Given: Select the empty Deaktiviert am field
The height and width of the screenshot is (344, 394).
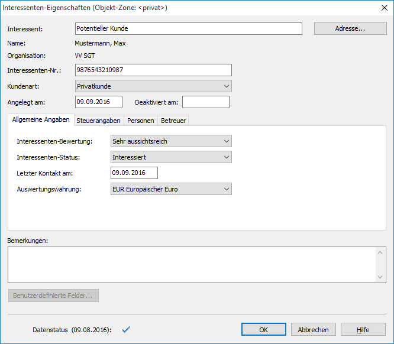Looking at the screenshot, I should click(x=205, y=102).
